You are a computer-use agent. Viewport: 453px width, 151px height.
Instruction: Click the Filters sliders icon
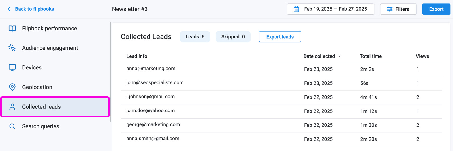[390, 9]
